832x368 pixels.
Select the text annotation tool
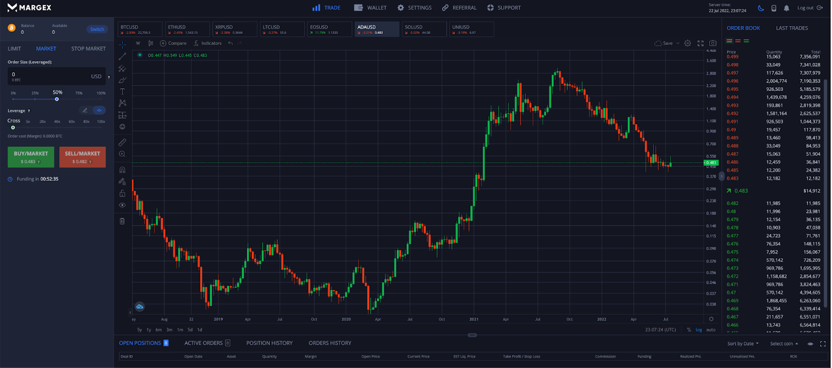(122, 91)
